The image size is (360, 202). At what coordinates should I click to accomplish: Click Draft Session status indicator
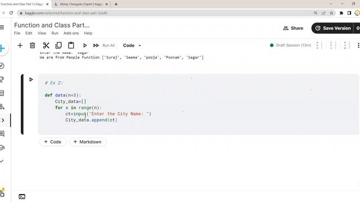coord(290,45)
